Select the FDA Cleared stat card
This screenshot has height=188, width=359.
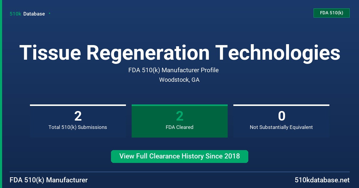click(180, 121)
